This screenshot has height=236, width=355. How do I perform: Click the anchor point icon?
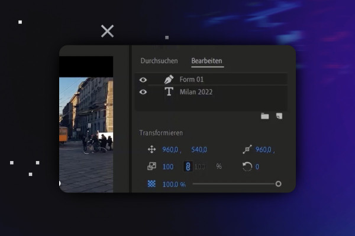[247, 149]
